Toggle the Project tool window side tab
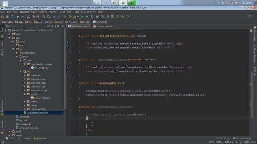The width and height of the screenshot is (257, 144). coord(2,32)
